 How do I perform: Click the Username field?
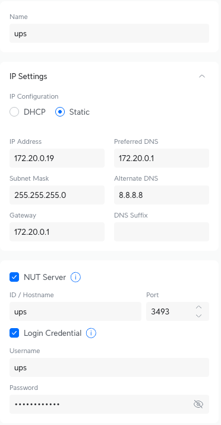point(109,367)
